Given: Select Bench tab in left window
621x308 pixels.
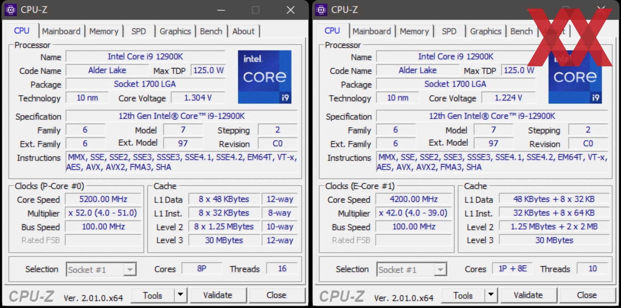Looking at the screenshot, I should coord(211,31).
